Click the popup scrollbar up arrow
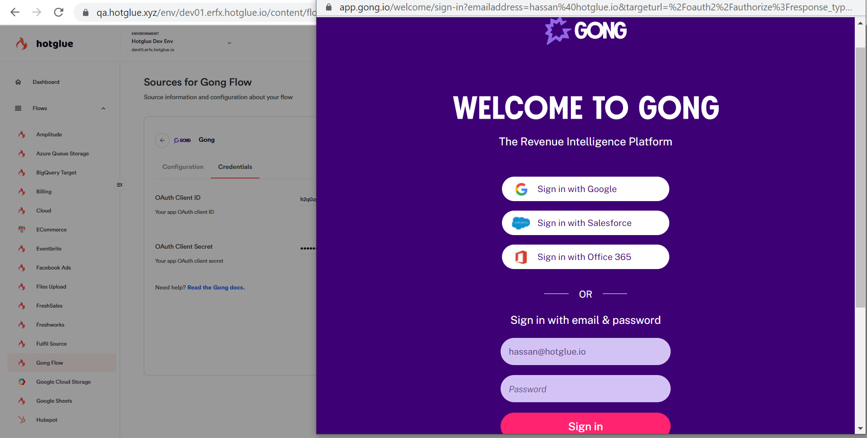Image resolution: width=867 pixels, height=438 pixels. tap(860, 23)
